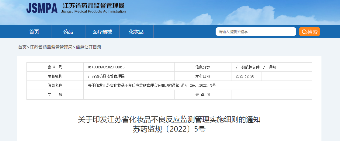This screenshot has width=340, height=141.
Task: Select index number 014000394/2023-00016
Action: click(106, 67)
